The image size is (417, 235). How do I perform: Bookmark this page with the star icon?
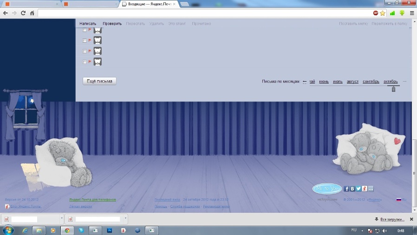click(383, 13)
